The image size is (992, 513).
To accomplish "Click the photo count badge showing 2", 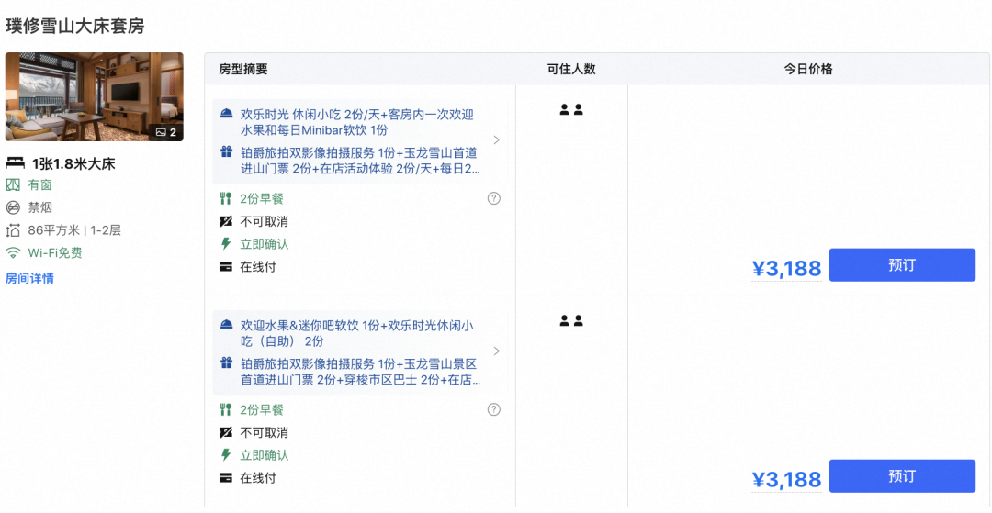I will pyautogui.click(x=166, y=133).
